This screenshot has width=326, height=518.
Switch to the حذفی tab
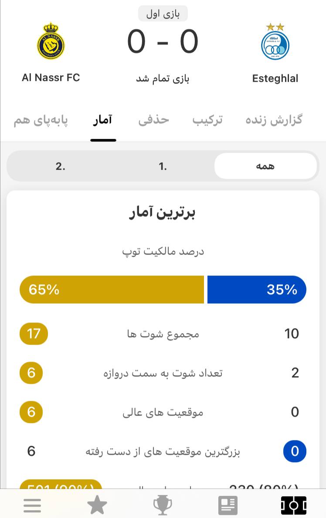click(154, 120)
